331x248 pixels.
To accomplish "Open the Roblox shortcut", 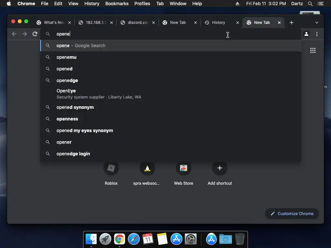I will [111, 173].
